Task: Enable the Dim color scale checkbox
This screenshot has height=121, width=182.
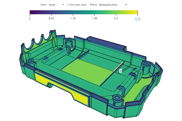Action: point(68,5)
